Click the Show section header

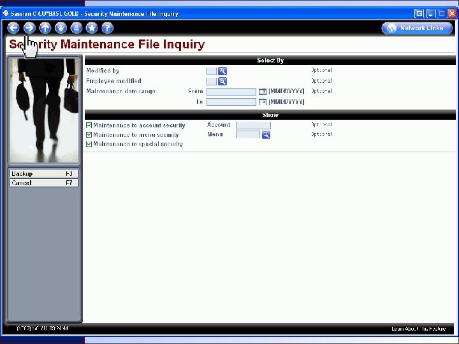coord(270,115)
